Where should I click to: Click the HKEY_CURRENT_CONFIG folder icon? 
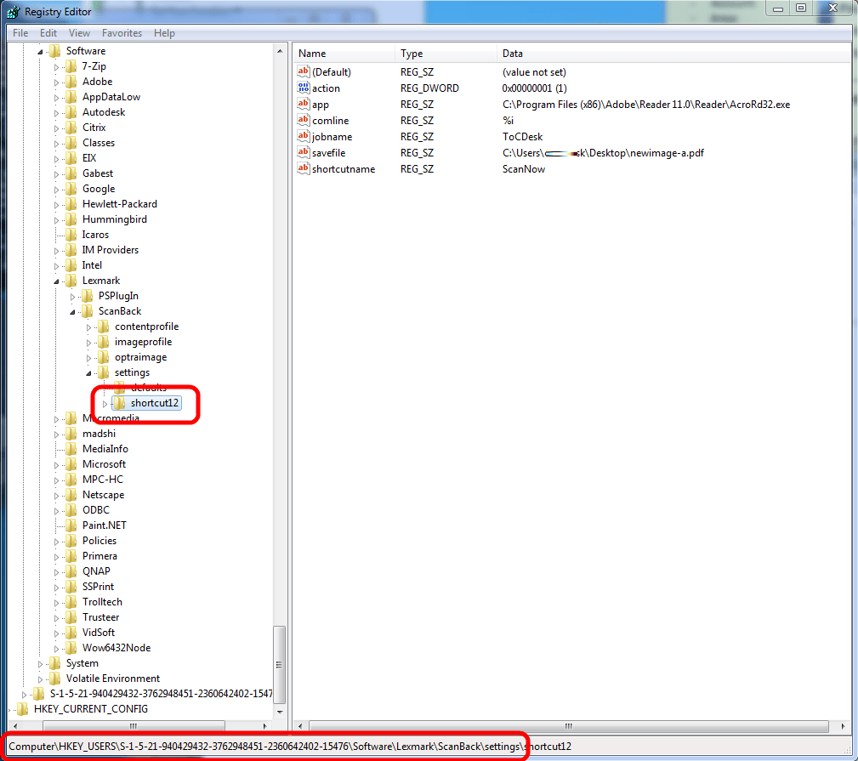pos(23,709)
